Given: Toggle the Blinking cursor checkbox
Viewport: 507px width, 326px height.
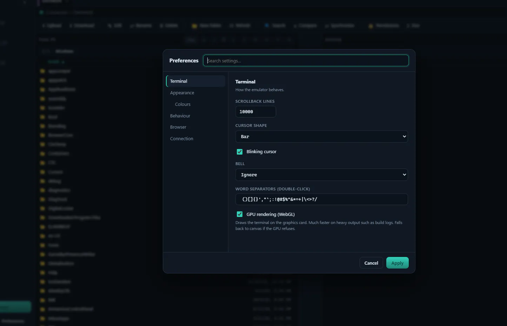Looking at the screenshot, I should [x=240, y=152].
